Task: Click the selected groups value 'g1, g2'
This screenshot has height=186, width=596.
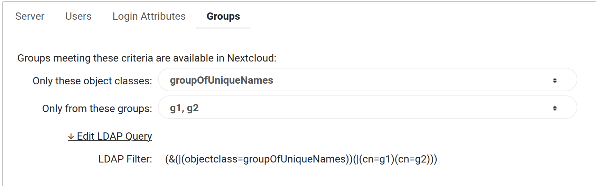Action: click(184, 108)
